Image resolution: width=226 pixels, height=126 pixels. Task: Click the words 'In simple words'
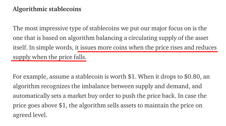(x=50, y=48)
